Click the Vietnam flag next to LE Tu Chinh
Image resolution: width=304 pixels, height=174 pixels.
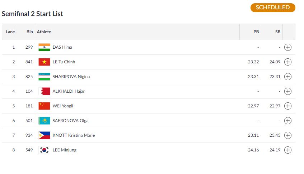click(x=45, y=62)
